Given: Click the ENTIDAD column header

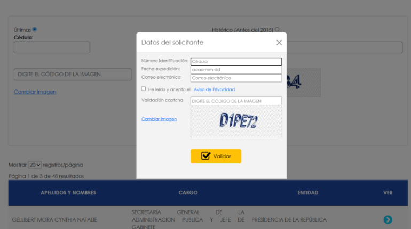Looking at the screenshot, I should [x=308, y=193].
